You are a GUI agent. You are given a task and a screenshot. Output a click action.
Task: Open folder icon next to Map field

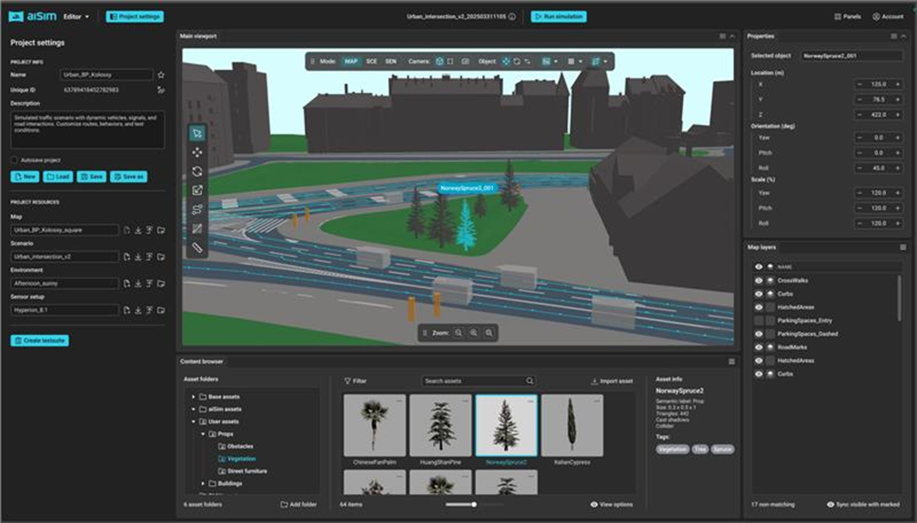click(161, 230)
